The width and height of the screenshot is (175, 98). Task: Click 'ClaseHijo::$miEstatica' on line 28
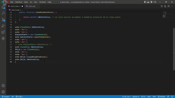(32, 47)
